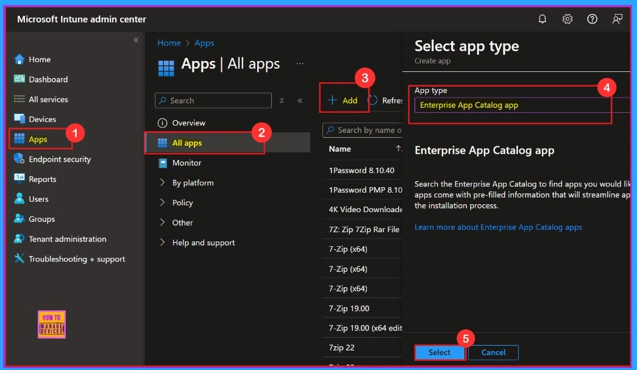Click the Apps grid icon in sidebar

click(x=19, y=139)
